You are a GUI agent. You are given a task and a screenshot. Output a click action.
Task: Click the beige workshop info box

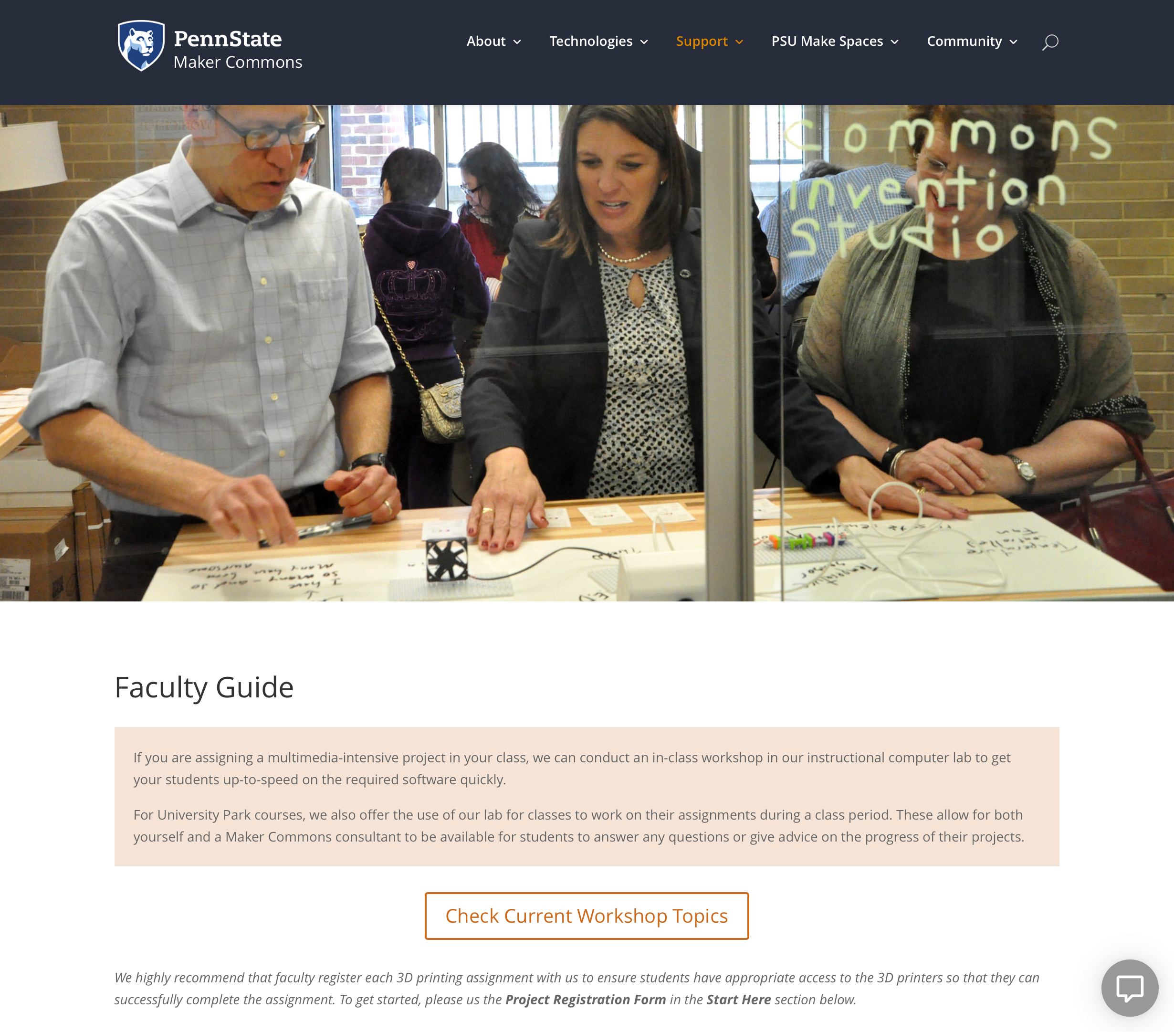(x=587, y=796)
